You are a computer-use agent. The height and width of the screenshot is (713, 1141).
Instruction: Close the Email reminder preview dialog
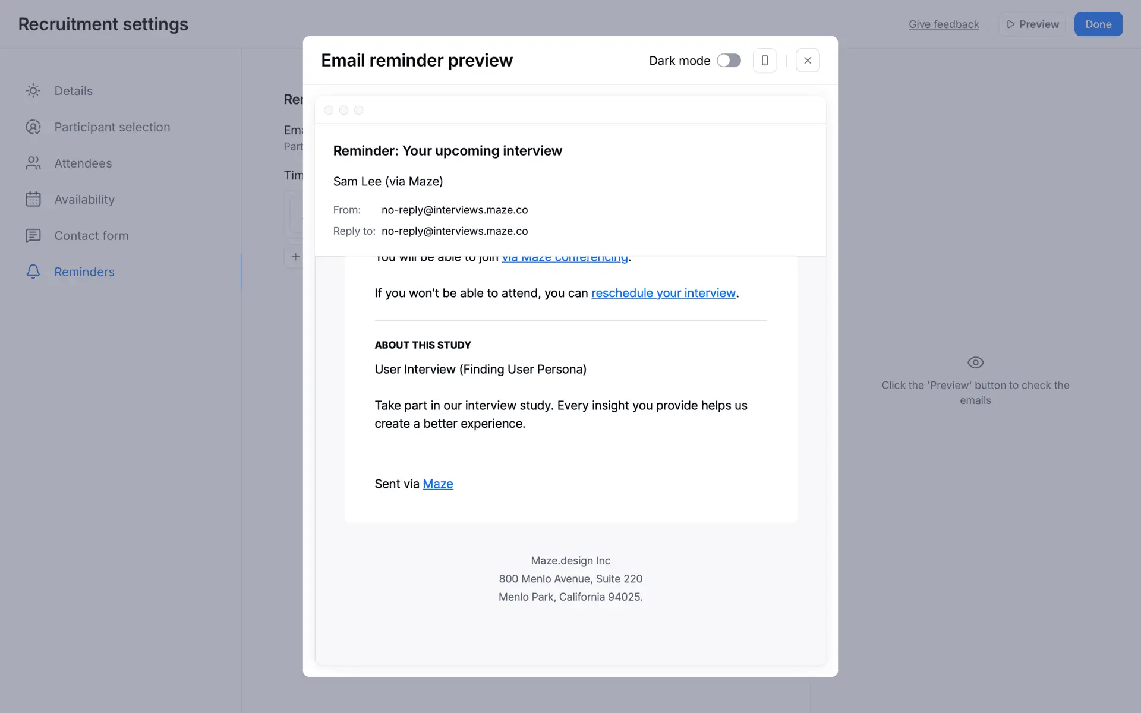point(808,61)
